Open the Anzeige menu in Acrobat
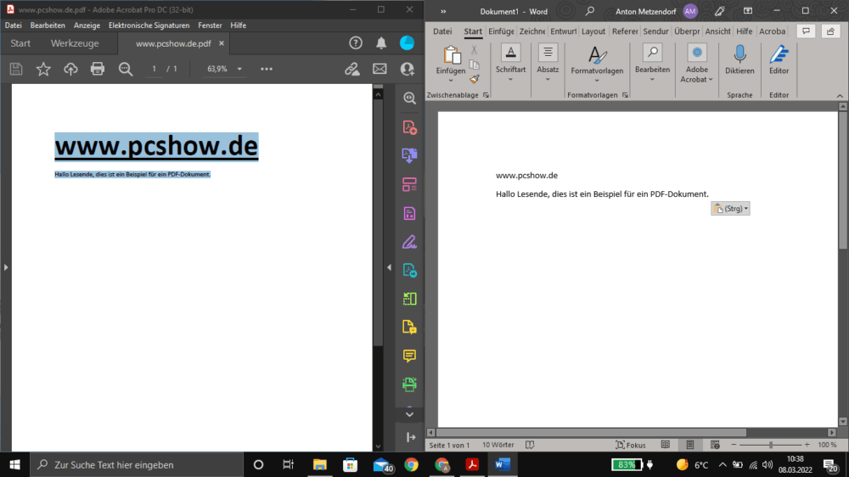Image resolution: width=849 pixels, height=477 pixels. click(x=87, y=25)
